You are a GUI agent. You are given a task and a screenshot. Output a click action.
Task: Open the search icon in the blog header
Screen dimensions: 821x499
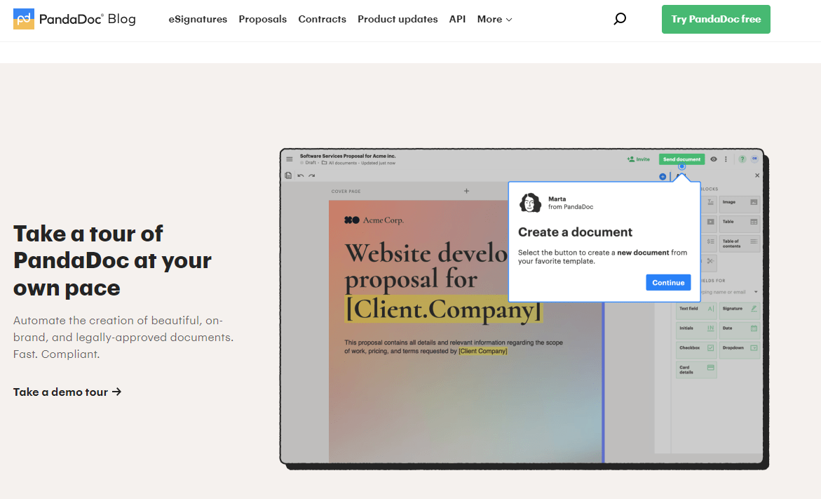[x=620, y=19]
